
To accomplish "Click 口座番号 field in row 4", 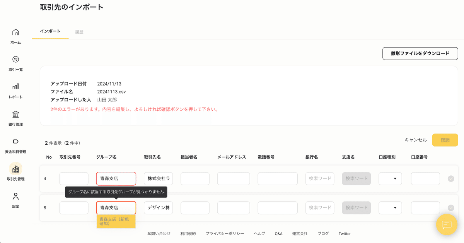I will [x=425, y=179].
